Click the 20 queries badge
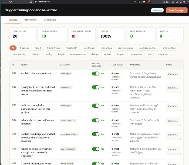This screenshot has width=189, height=165. pyautogui.click(x=157, y=10)
